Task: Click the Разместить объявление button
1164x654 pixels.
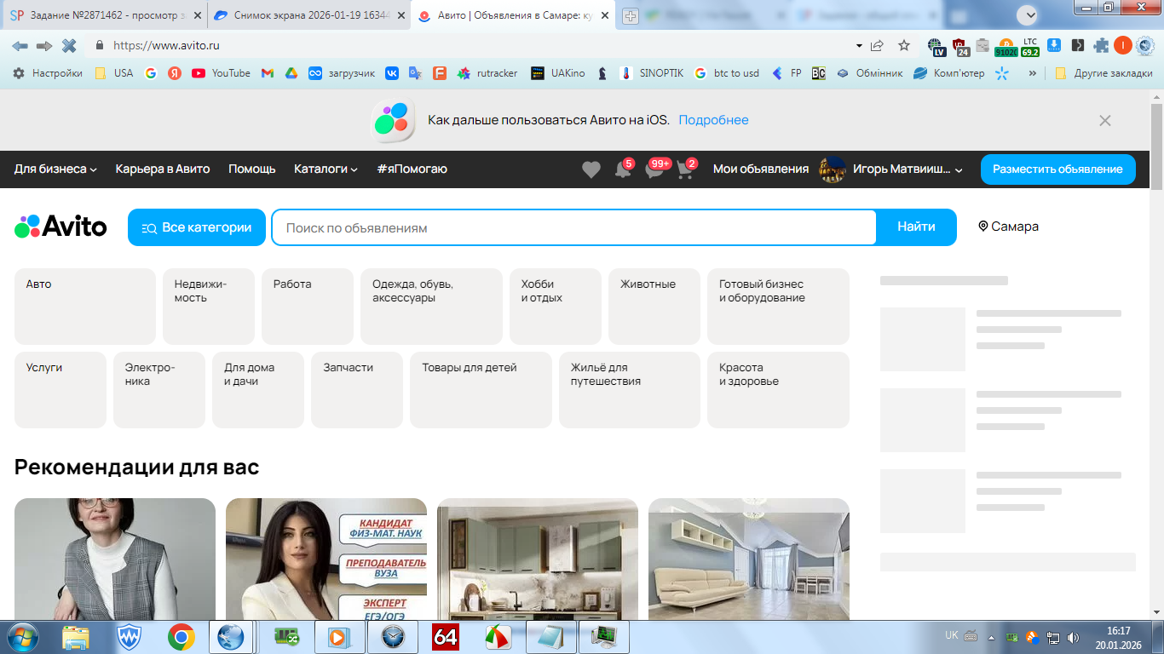Action: (1057, 169)
